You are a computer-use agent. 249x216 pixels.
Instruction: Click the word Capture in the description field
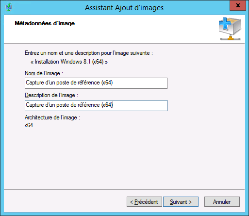tap(35, 105)
